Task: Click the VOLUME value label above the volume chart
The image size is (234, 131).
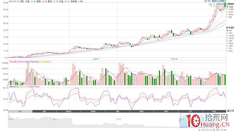Action: [x=17, y=62]
